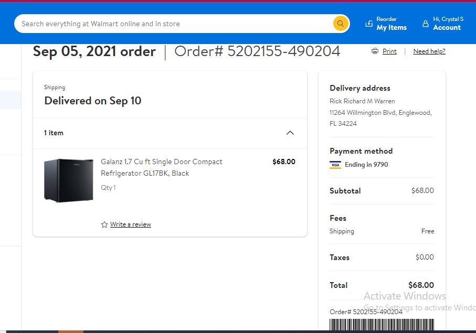Click the order barcode image

pyautogui.click(x=382, y=325)
